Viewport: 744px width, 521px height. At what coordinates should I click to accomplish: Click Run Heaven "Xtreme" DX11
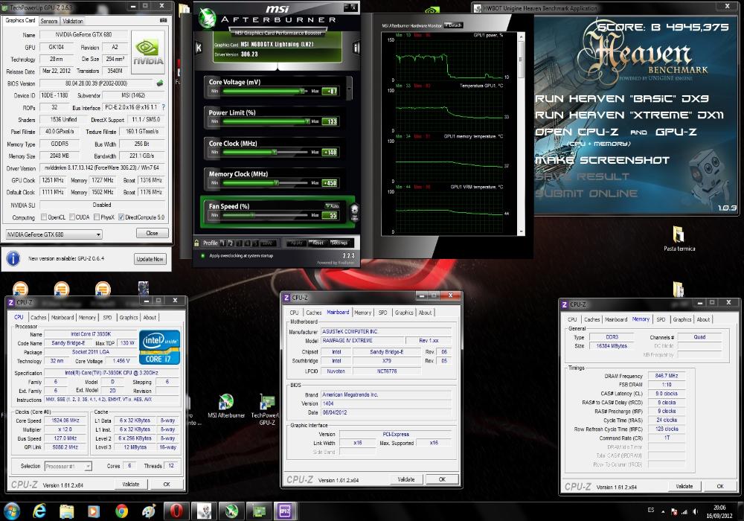coord(629,115)
